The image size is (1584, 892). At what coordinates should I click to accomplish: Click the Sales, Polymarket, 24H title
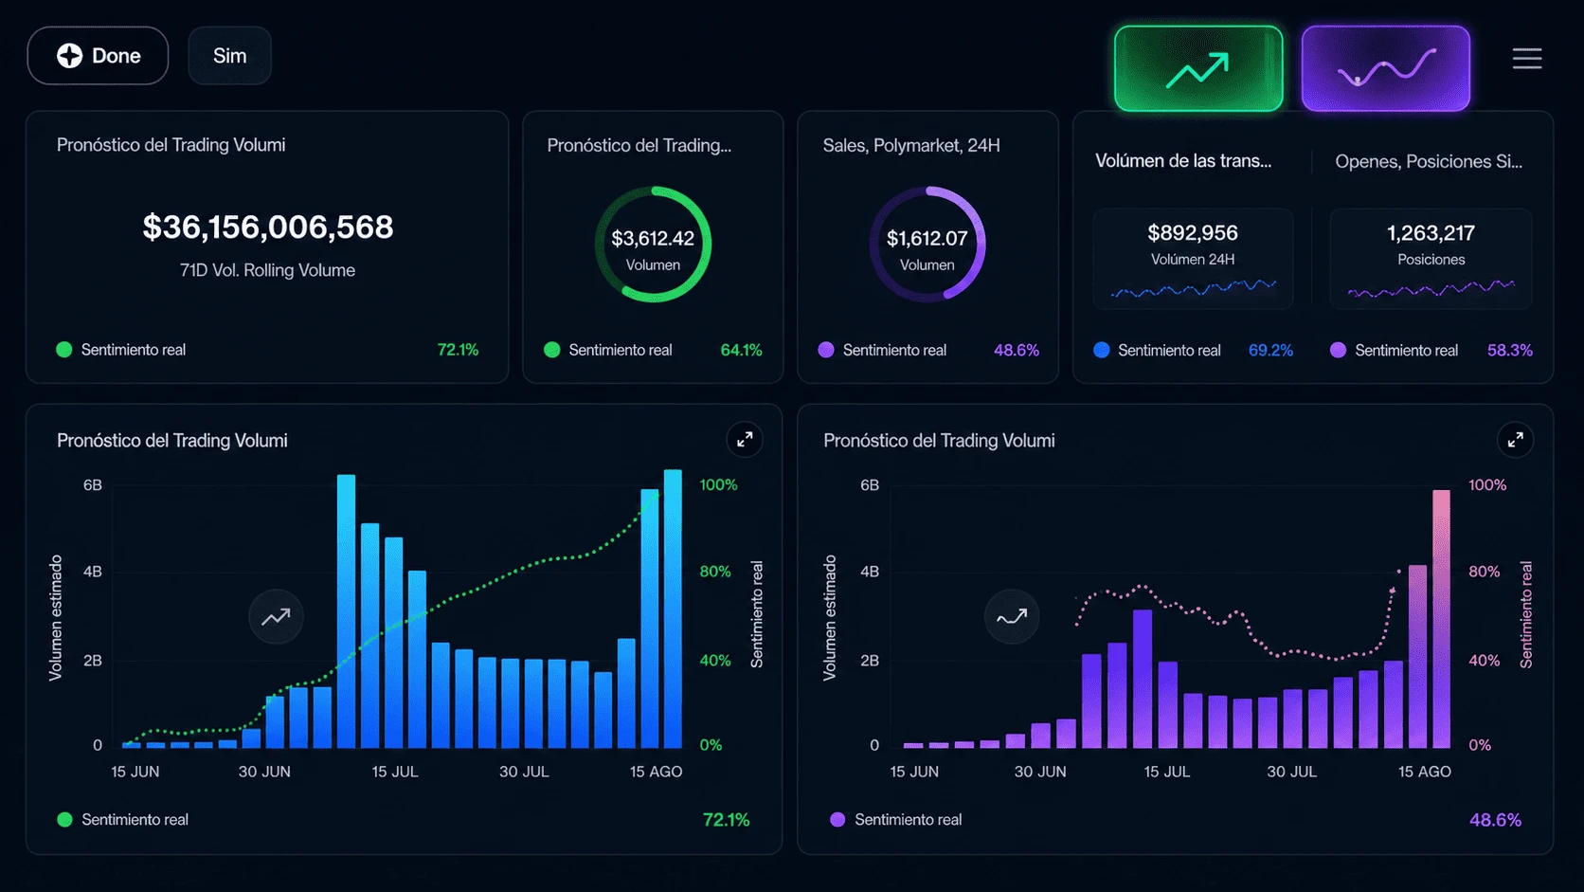[911, 145]
